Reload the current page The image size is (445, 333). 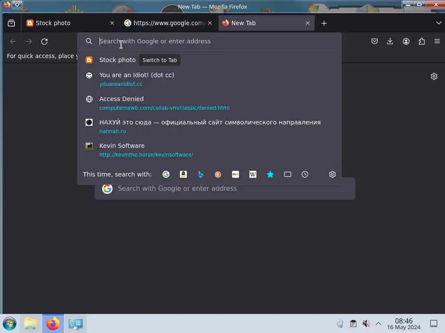pyautogui.click(x=44, y=42)
